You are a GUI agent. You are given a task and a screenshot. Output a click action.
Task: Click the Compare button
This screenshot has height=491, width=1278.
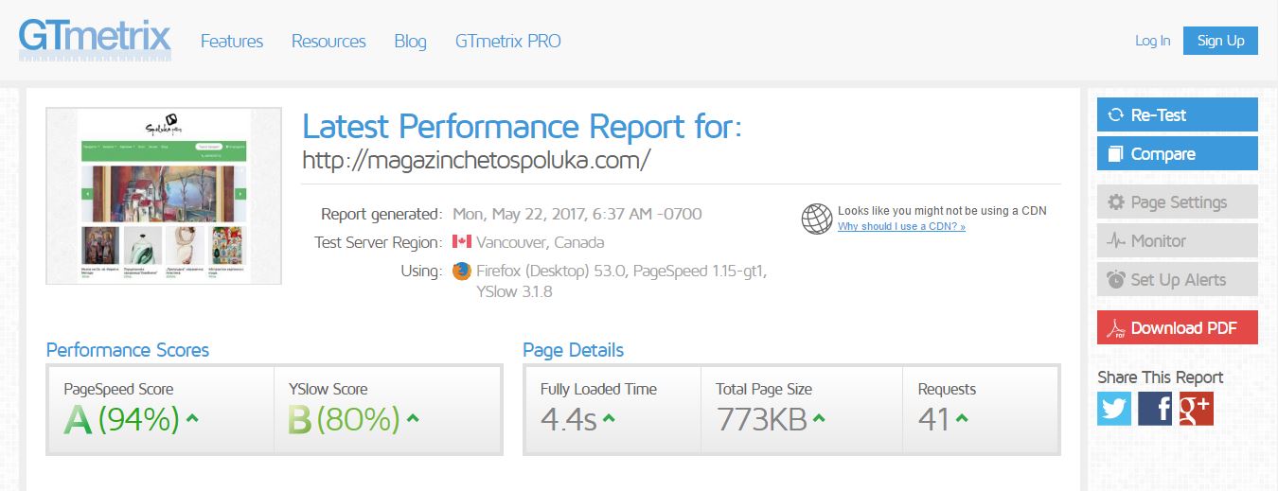1178,154
